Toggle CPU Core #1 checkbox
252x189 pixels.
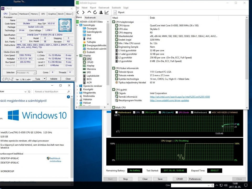tap(143, 112)
